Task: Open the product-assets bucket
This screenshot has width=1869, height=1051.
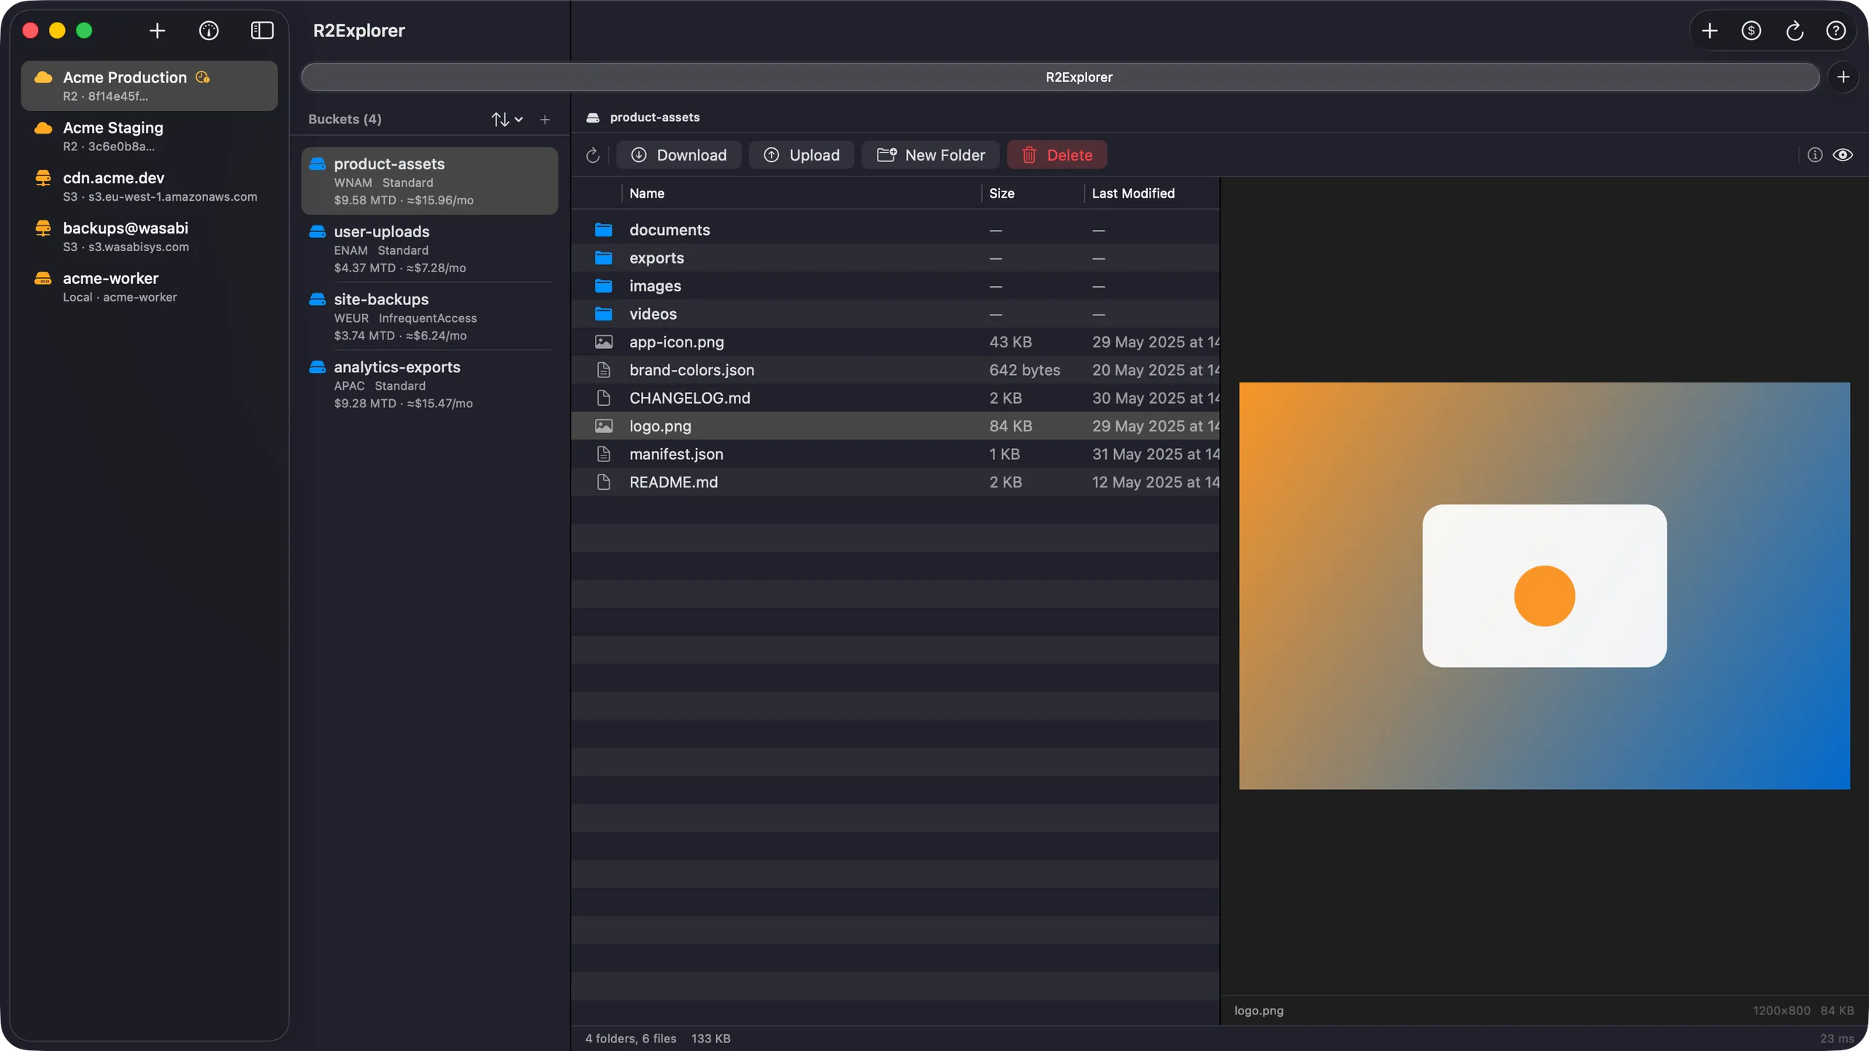Action: (x=429, y=181)
